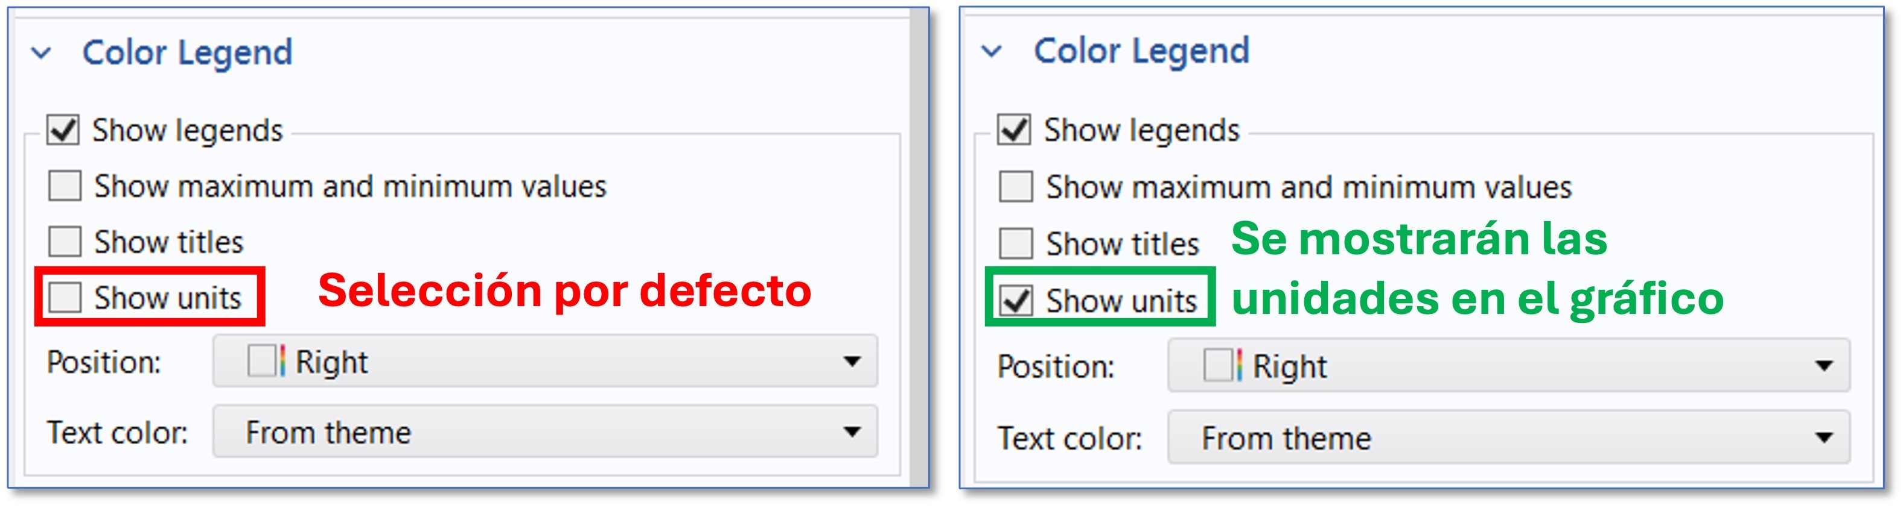This screenshot has width=1903, height=508.
Task: Check Show titles in left panel
Action: click(x=65, y=242)
